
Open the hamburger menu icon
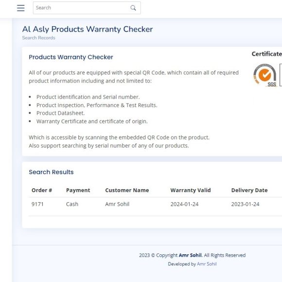pyautogui.click(x=21, y=8)
